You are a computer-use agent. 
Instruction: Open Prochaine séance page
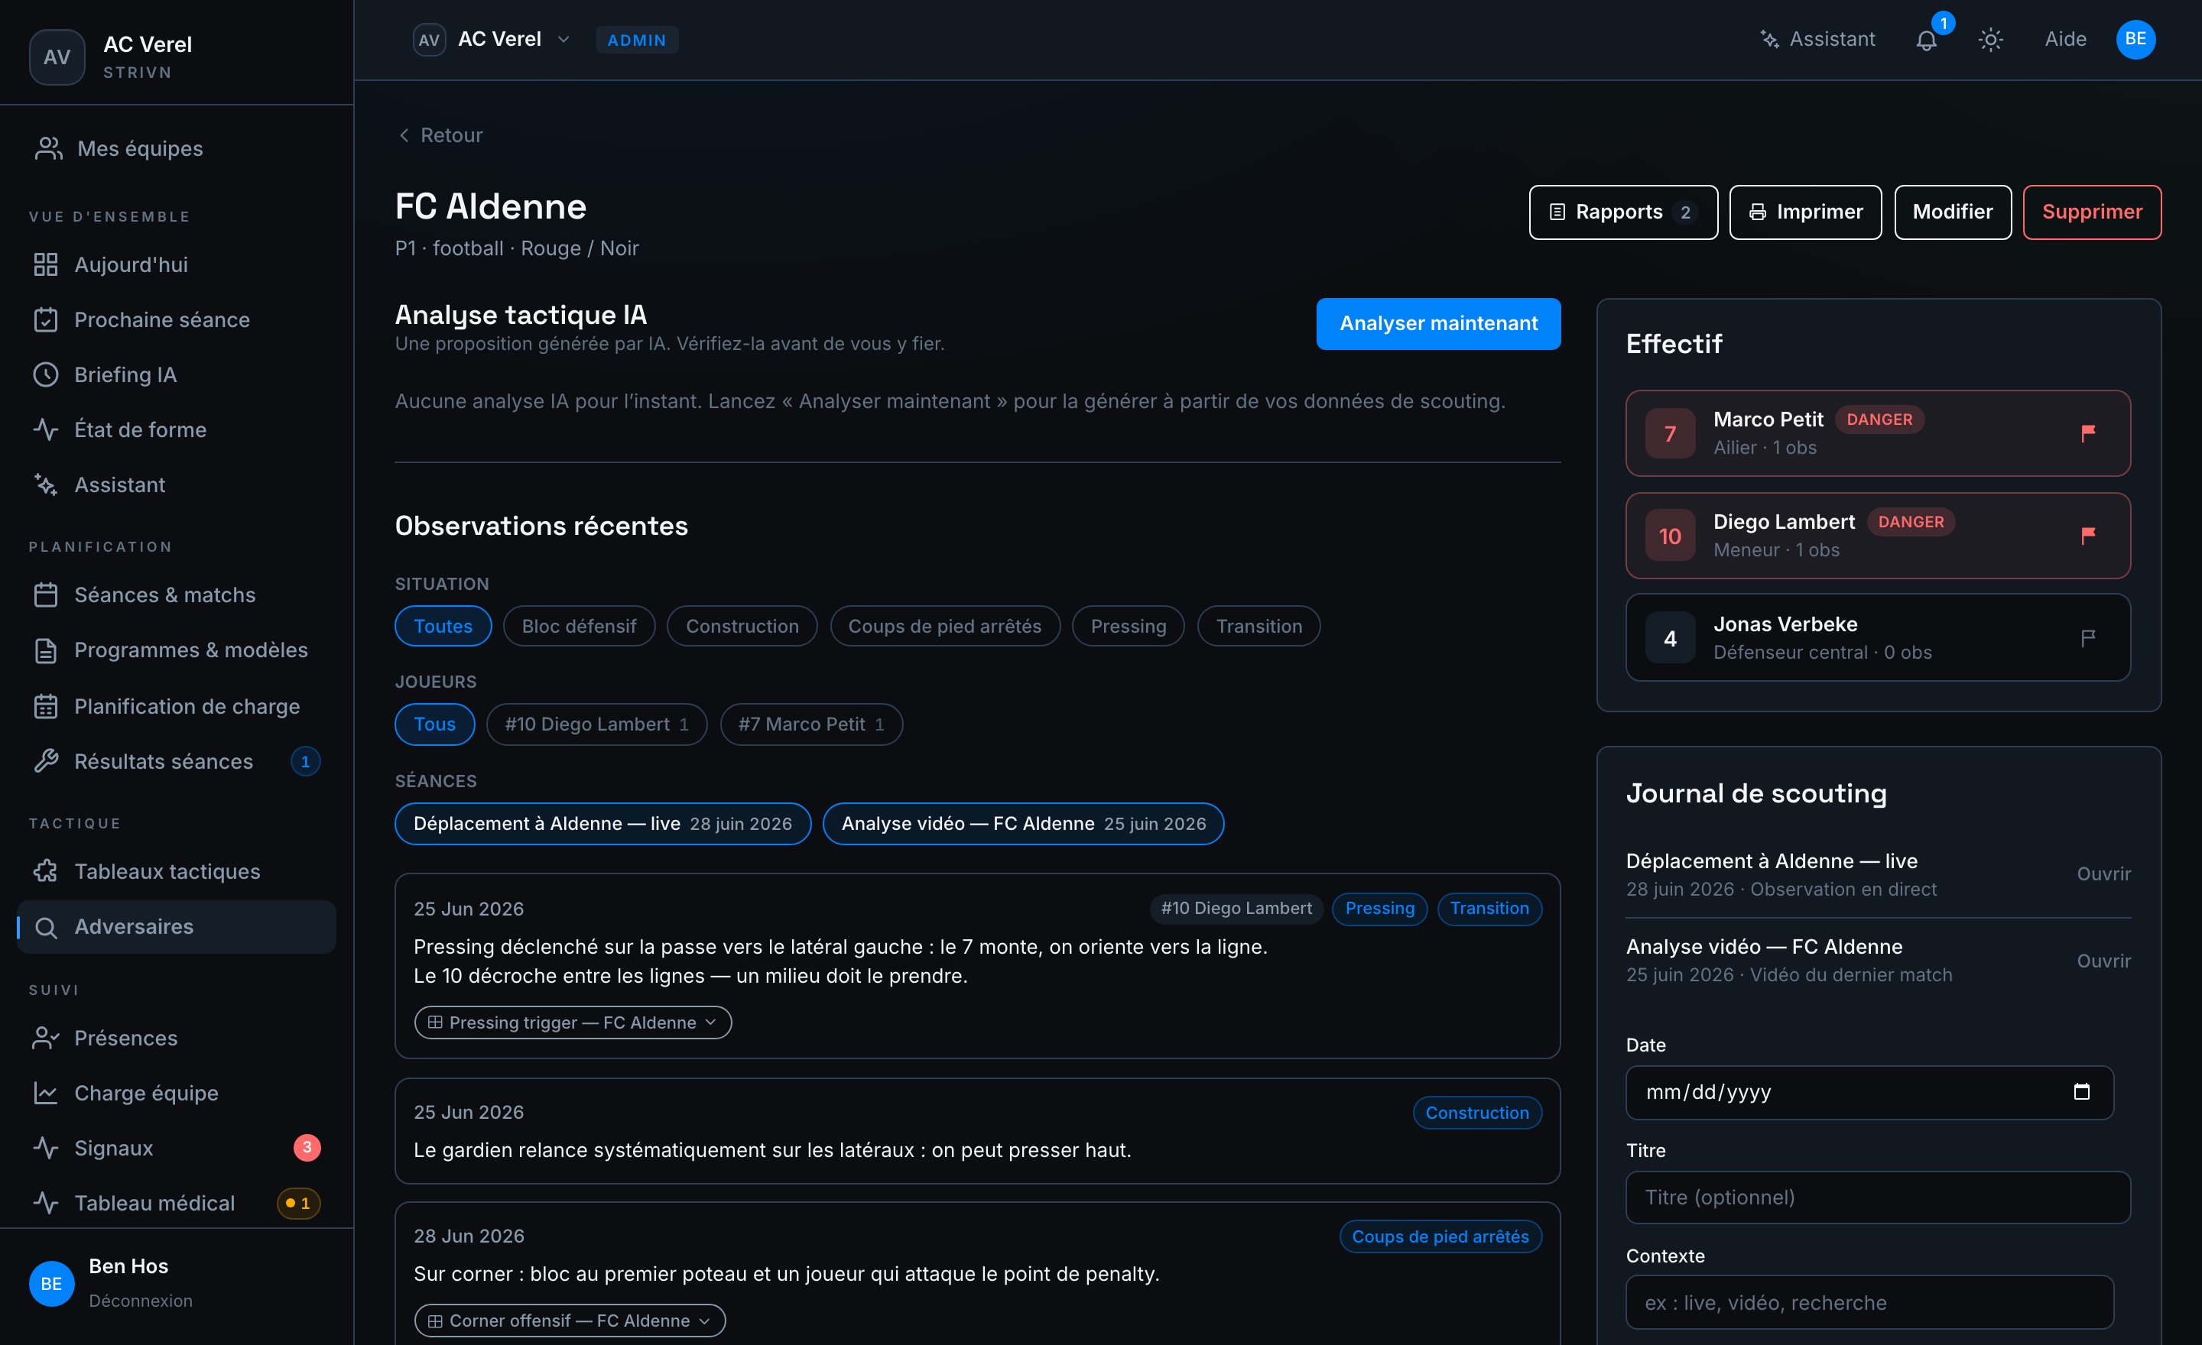tap(177, 319)
